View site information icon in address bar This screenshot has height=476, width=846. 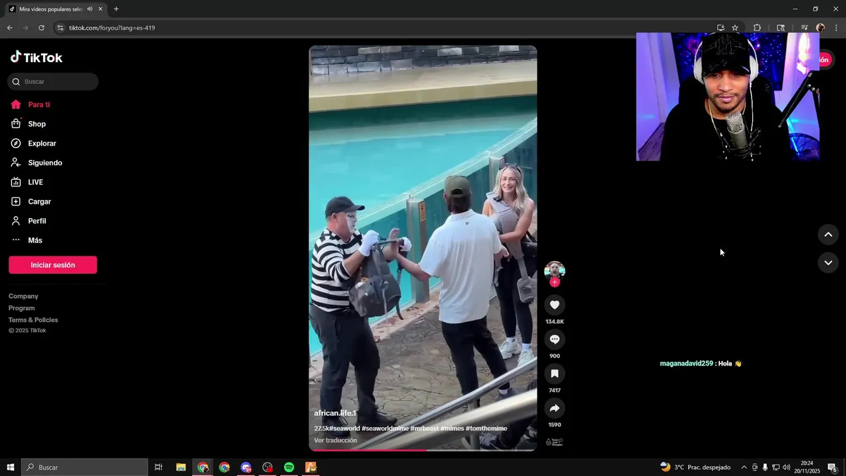[60, 28]
